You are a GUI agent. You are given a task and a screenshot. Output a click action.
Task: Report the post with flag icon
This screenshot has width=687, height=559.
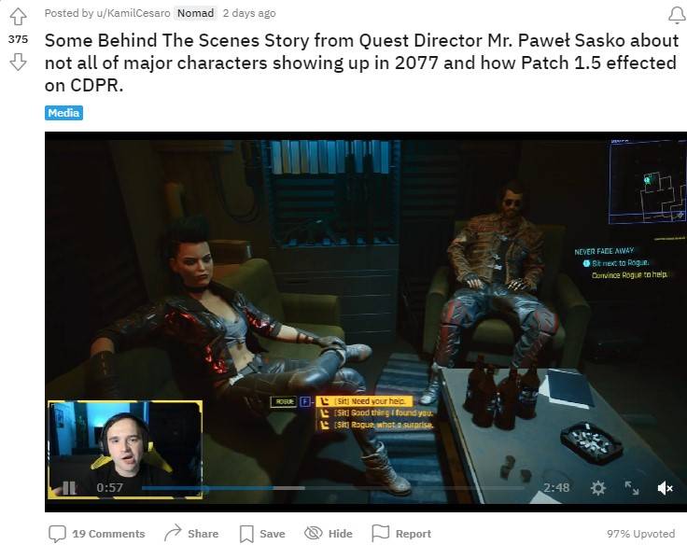click(x=401, y=534)
